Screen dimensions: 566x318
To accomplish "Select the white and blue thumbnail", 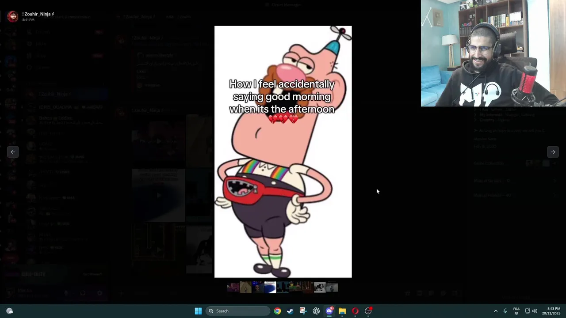I will 270,288.
